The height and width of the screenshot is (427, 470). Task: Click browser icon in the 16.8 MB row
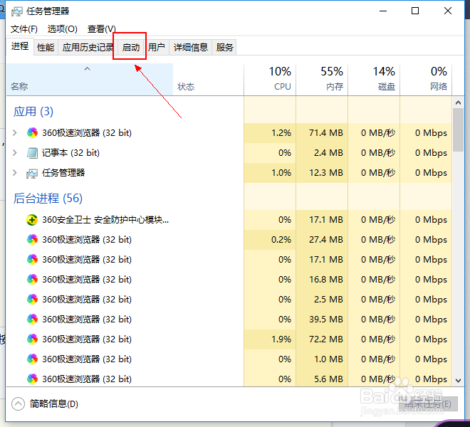tap(32, 280)
